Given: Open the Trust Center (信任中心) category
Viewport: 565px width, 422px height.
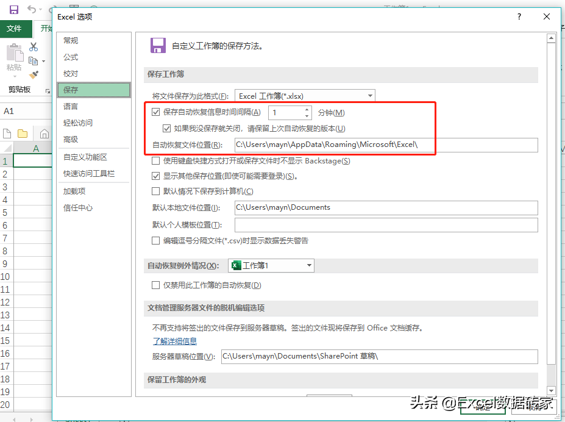Looking at the screenshot, I should tap(94, 209).
